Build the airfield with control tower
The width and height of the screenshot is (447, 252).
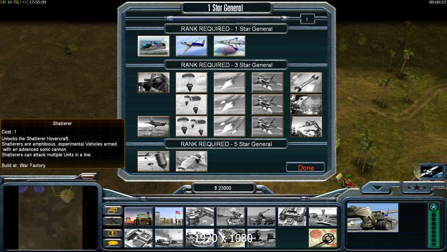pos(323,217)
